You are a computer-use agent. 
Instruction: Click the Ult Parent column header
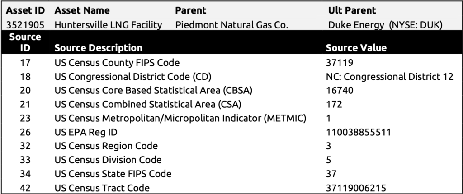352,10
